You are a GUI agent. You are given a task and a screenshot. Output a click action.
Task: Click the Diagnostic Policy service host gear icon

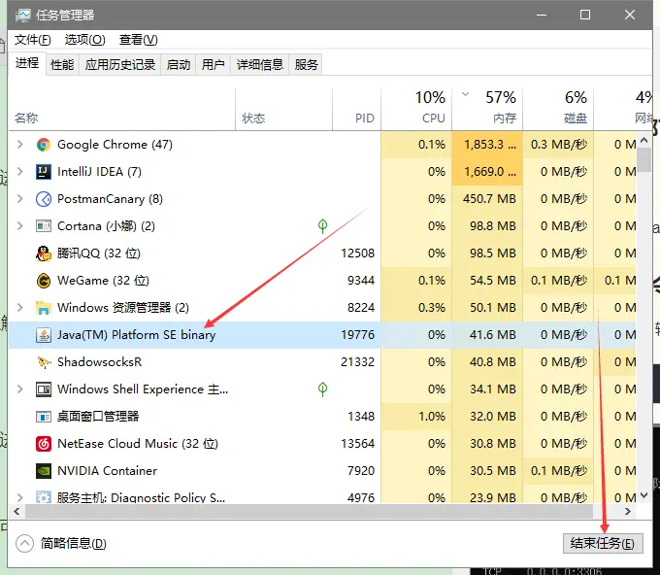click(44, 497)
